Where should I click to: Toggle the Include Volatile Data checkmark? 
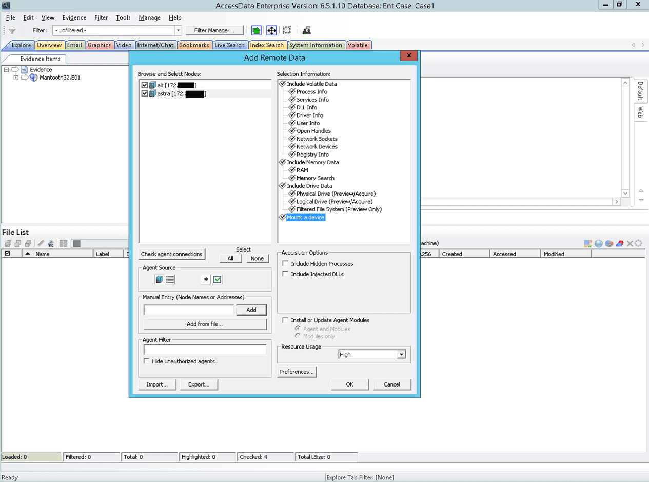[282, 83]
